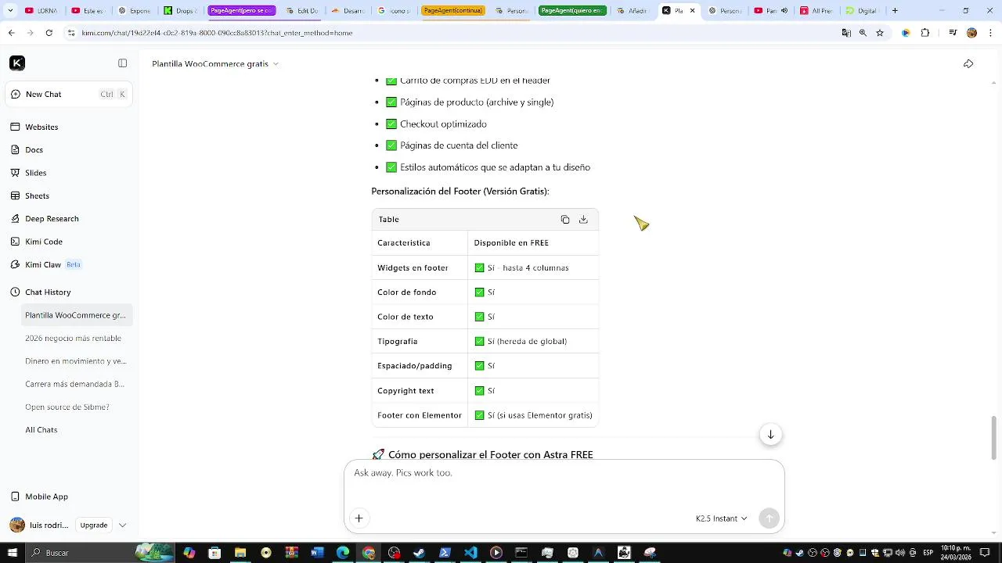The height and width of the screenshot is (563, 1002).
Task: Click the browser back arrow
Action: click(x=11, y=33)
